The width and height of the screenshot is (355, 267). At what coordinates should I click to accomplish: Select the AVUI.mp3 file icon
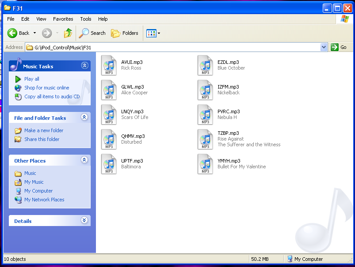tap(109, 65)
